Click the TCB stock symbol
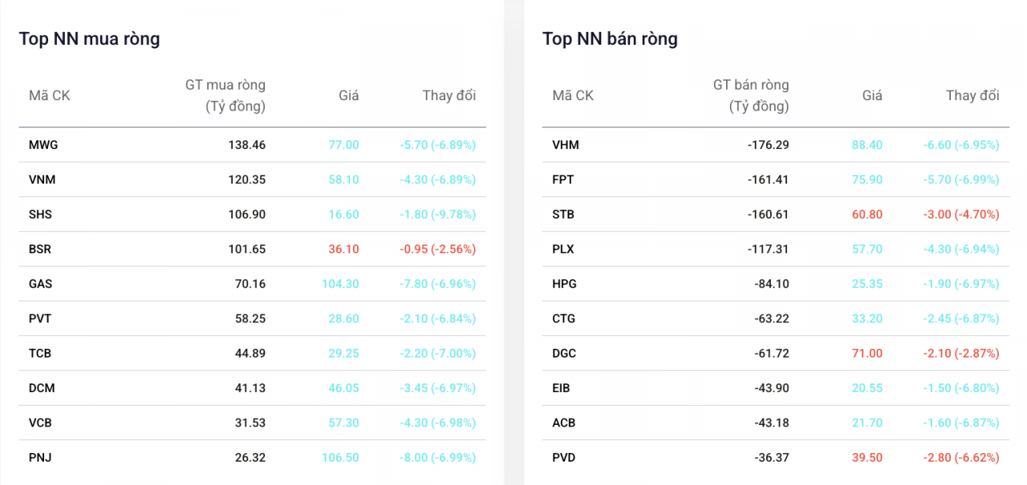 [x=40, y=353]
